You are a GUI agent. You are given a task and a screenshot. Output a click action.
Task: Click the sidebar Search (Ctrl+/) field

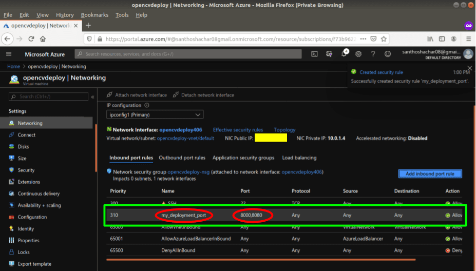pos(49,96)
